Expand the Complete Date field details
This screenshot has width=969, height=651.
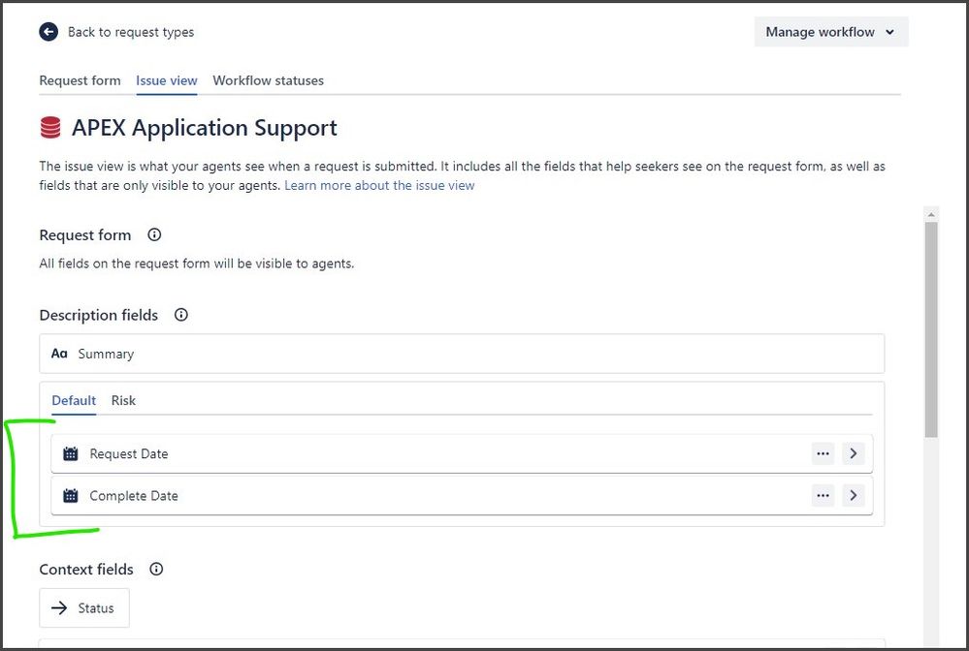coord(853,495)
